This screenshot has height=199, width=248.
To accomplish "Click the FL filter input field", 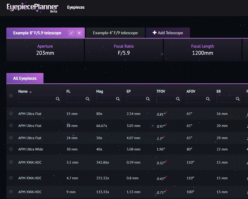I will pos(79,99).
